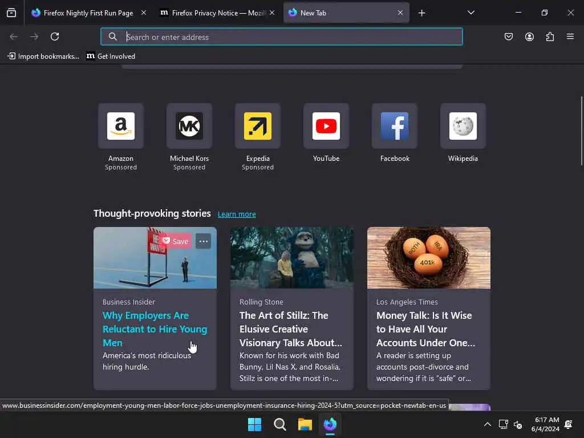
Task: Open the Firefox account icon
Action: pyautogui.click(x=529, y=36)
